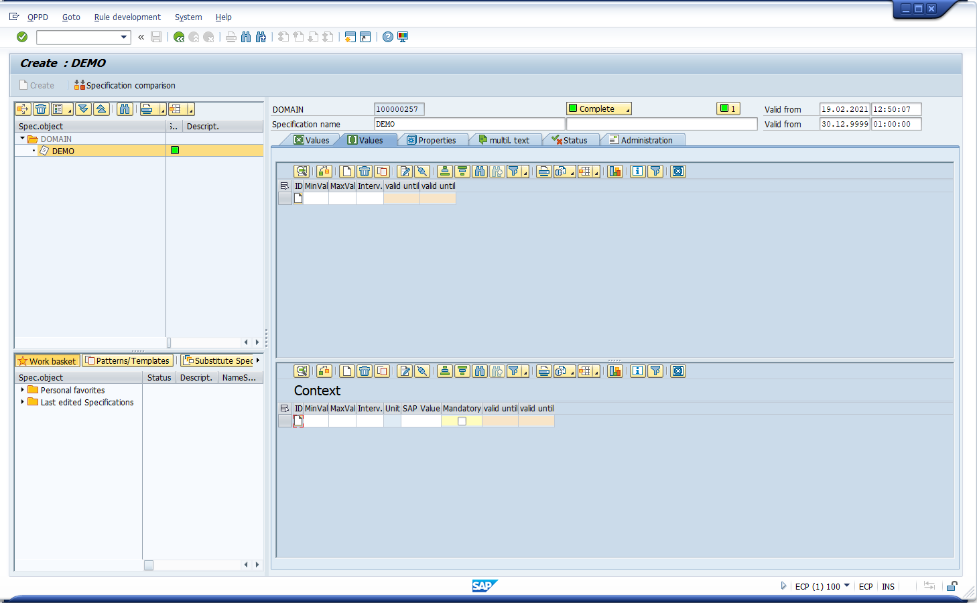This screenshot has height=603, width=977.
Task: Click the green Back arrow icon
Action: (x=179, y=37)
